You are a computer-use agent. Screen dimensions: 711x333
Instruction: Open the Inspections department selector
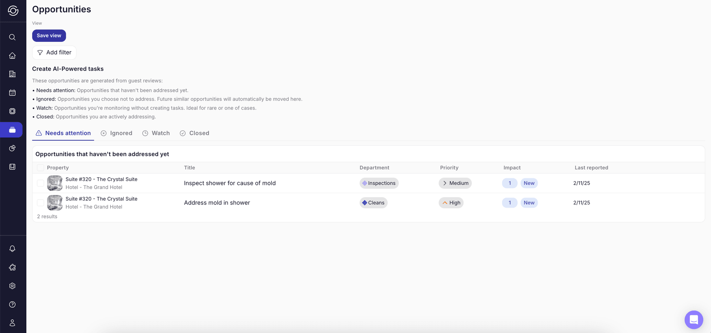point(379,183)
